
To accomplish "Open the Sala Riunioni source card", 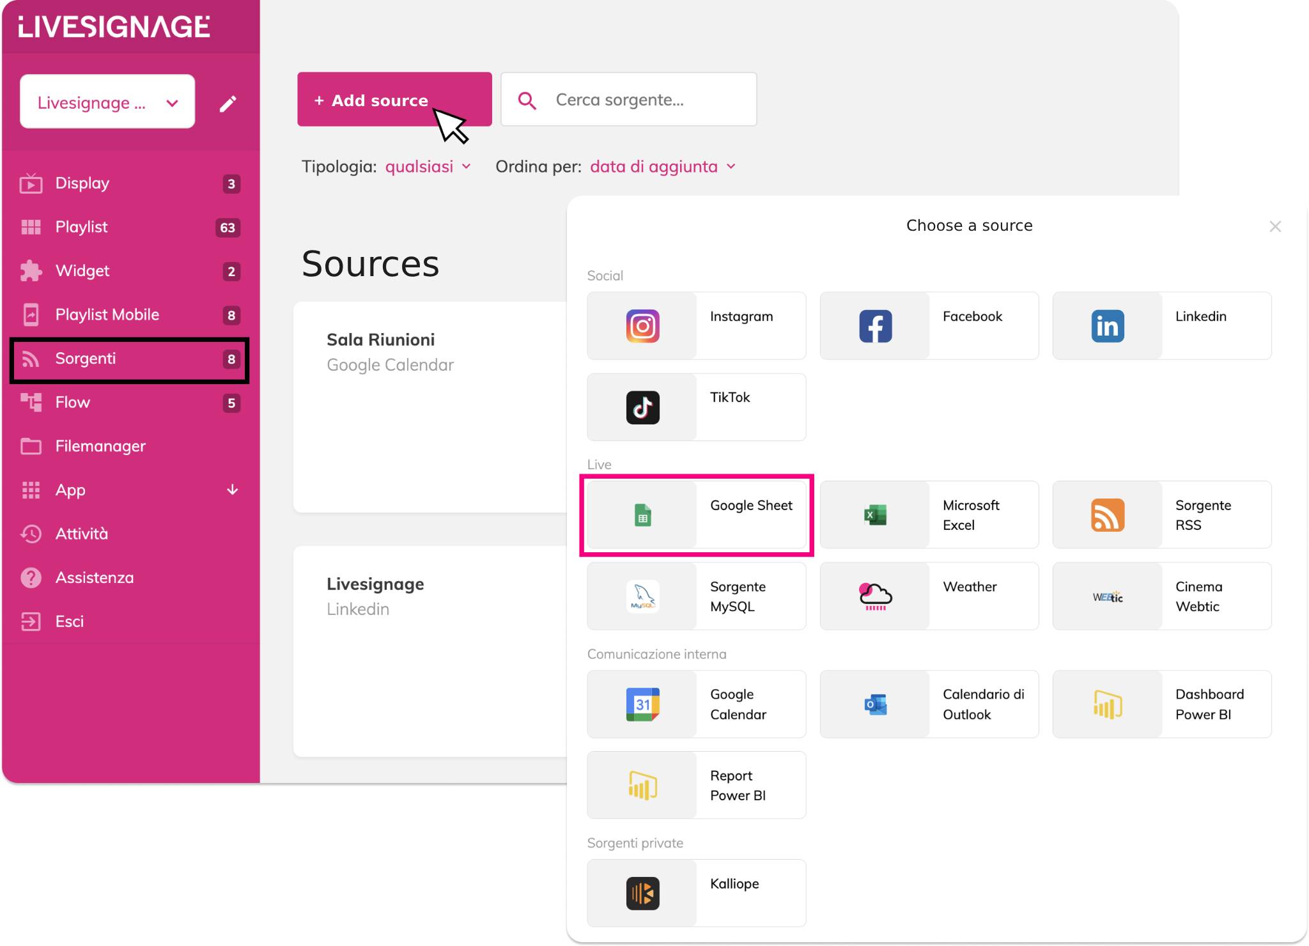I will [x=430, y=407].
